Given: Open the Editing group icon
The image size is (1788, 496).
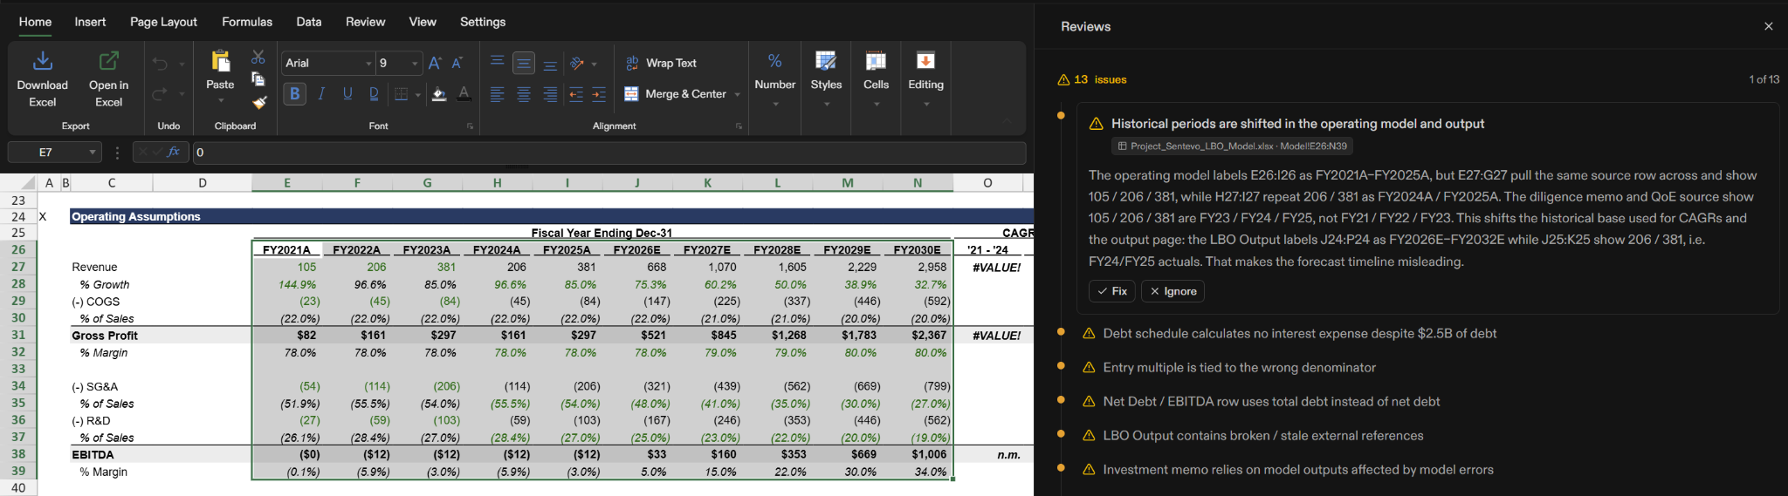Looking at the screenshot, I should [x=925, y=60].
